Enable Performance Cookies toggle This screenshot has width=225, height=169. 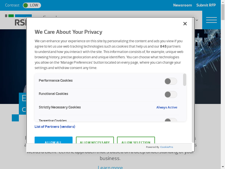170,81
